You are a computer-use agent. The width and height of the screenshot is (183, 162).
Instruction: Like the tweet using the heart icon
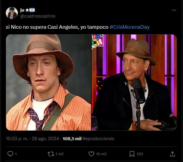coord(91,154)
